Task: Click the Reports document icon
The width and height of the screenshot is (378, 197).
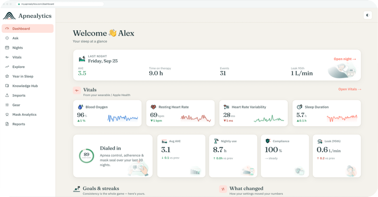Action: pos(7,124)
